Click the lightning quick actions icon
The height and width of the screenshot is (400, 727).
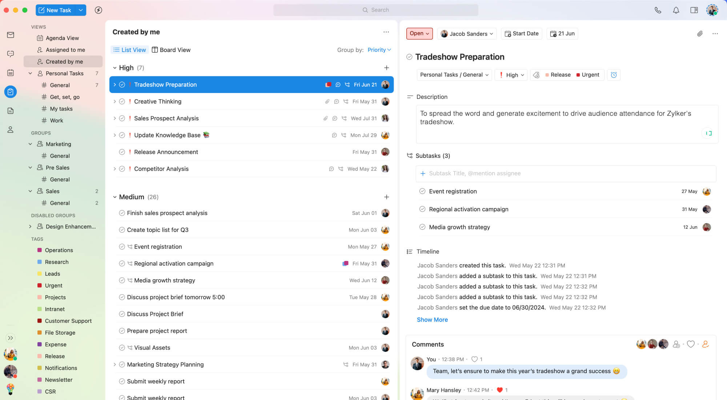(98, 10)
